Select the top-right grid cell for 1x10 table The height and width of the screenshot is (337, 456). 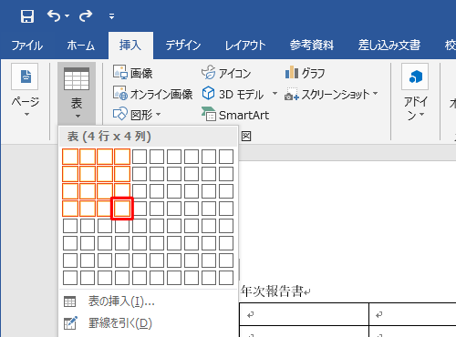226,157
